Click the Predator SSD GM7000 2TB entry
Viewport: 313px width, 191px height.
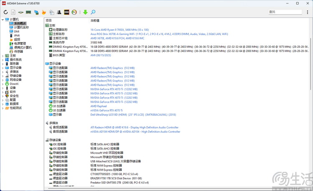point(120,183)
